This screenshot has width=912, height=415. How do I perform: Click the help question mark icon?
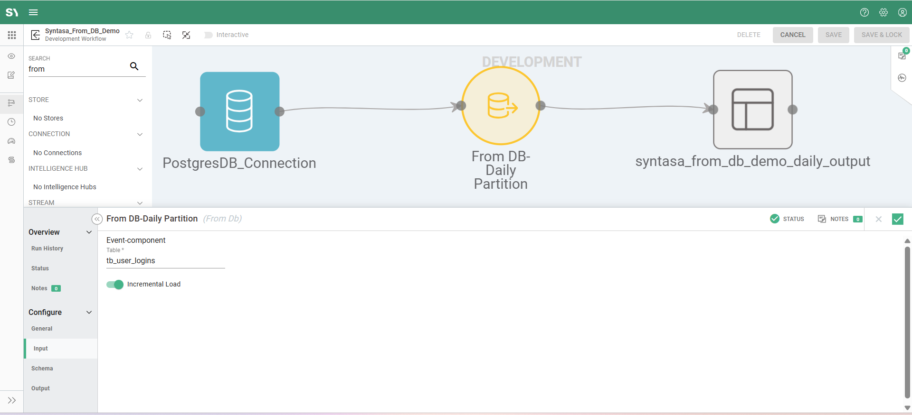pyautogui.click(x=864, y=12)
